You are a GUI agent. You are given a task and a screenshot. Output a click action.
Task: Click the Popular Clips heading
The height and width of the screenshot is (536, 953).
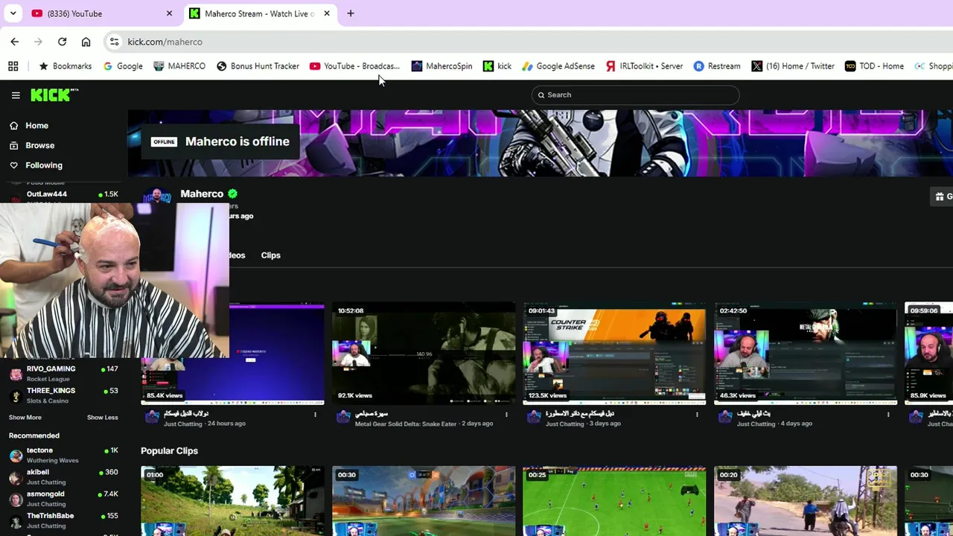click(169, 450)
